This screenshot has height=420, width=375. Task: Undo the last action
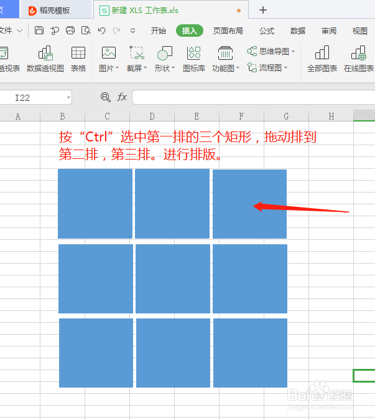click(101, 31)
